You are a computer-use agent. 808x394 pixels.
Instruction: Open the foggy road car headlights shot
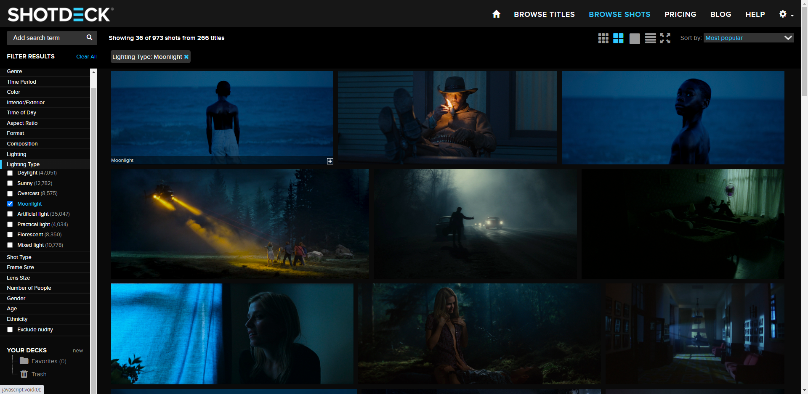[x=475, y=224]
